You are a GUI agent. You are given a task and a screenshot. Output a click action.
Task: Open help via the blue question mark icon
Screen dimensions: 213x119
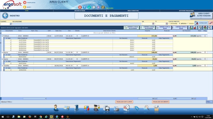[84, 7]
